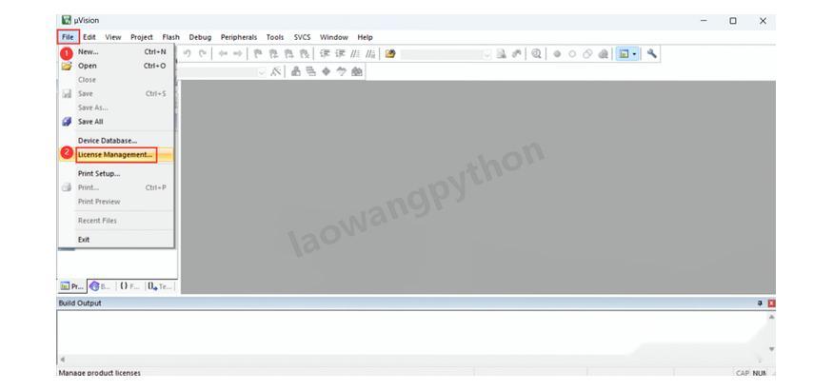The width and height of the screenshot is (833, 391).
Task: Open the Debug menu
Action: click(x=200, y=37)
